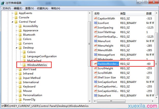Select the AppEvents folder icon
Image resolution: width=159 pixels, height=109 pixels.
pyautogui.click(x=16, y=13)
